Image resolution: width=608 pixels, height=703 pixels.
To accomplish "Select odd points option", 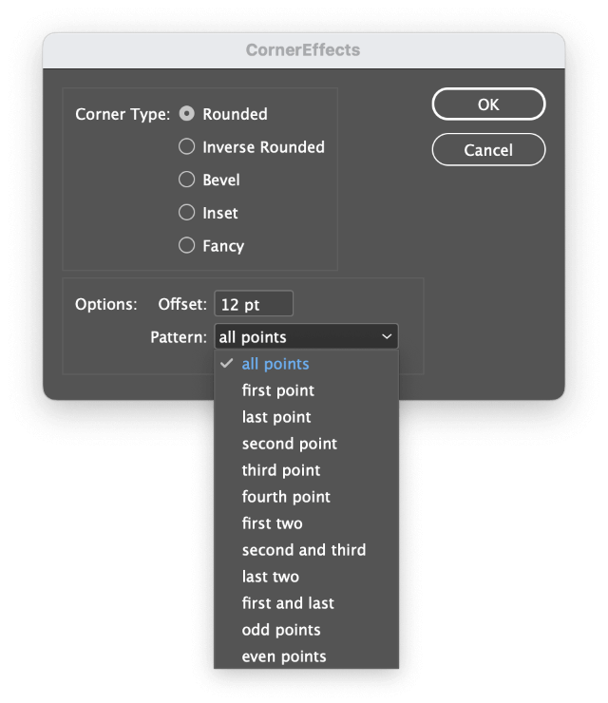I will pos(306,630).
